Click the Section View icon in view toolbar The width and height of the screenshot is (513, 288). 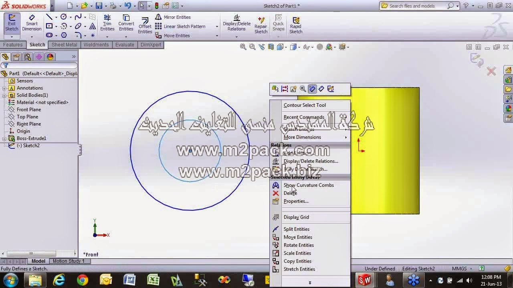(x=271, y=47)
